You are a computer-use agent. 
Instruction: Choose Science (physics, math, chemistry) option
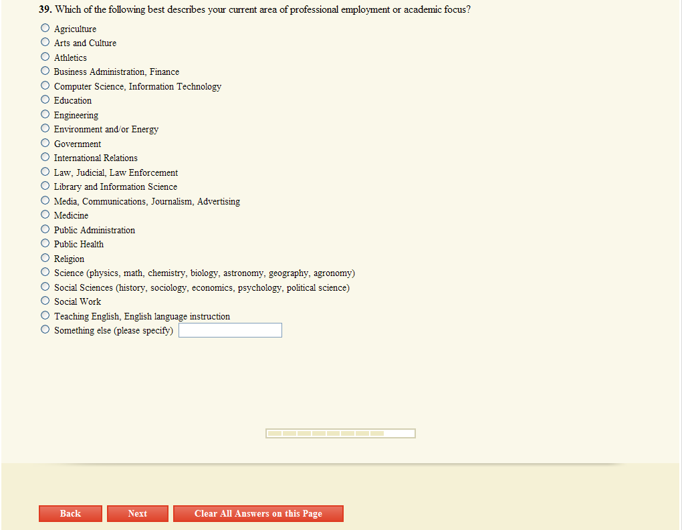45,272
